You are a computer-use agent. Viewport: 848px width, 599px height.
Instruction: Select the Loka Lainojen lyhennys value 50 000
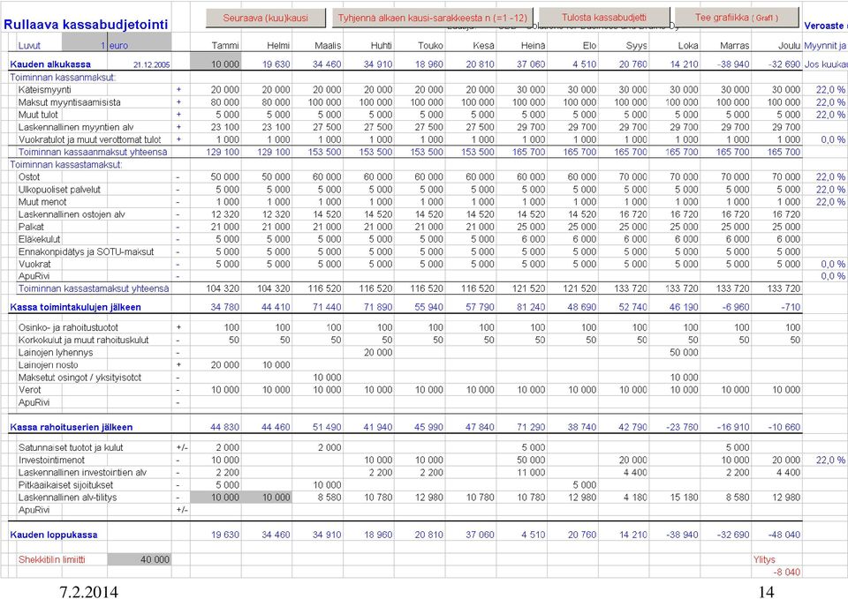coord(684,352)
